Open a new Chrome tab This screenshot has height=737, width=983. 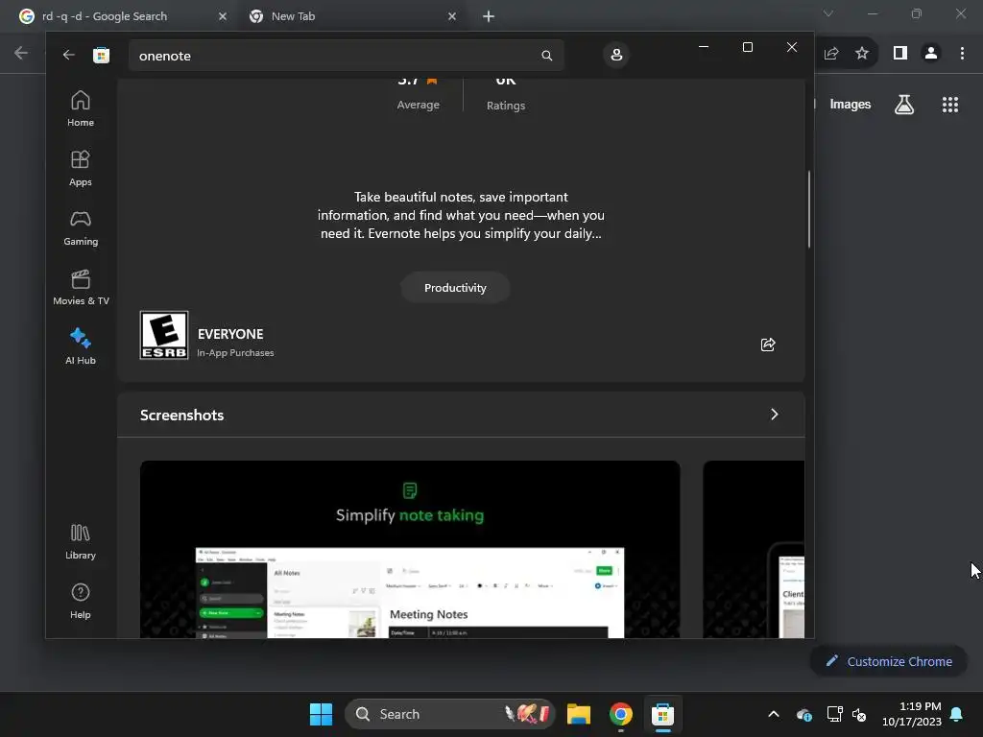click(x=489, y=16)
